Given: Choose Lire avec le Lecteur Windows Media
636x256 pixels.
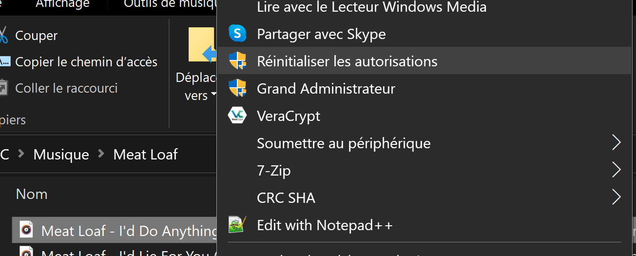Looking at the screenshot, I should tap(371, 7).
